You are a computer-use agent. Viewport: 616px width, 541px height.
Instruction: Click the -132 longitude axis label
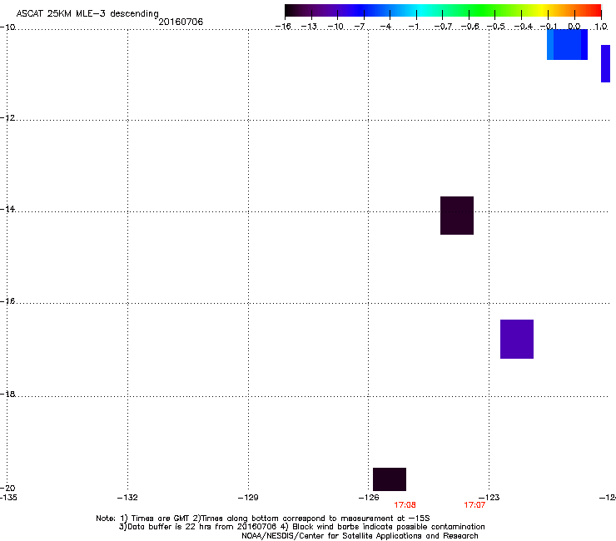pyautogui.click(x=127, y=498)
